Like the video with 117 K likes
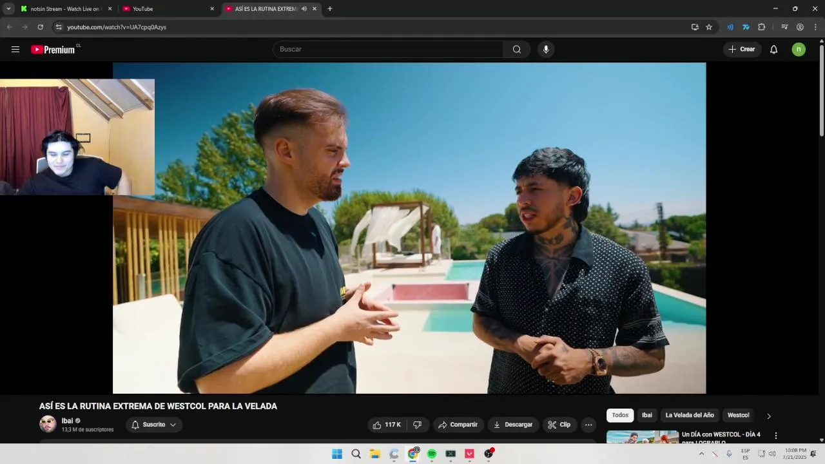 (x=387, y=425)
